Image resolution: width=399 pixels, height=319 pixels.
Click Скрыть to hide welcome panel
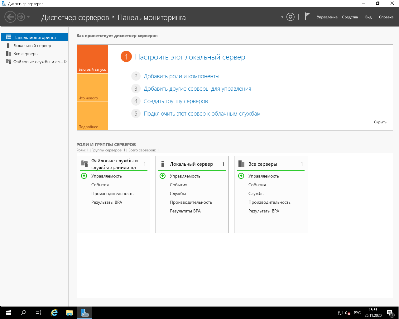[x=380, y=122]
